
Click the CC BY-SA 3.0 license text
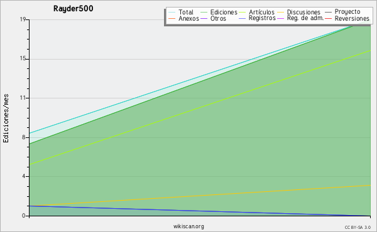coord(358,228)
